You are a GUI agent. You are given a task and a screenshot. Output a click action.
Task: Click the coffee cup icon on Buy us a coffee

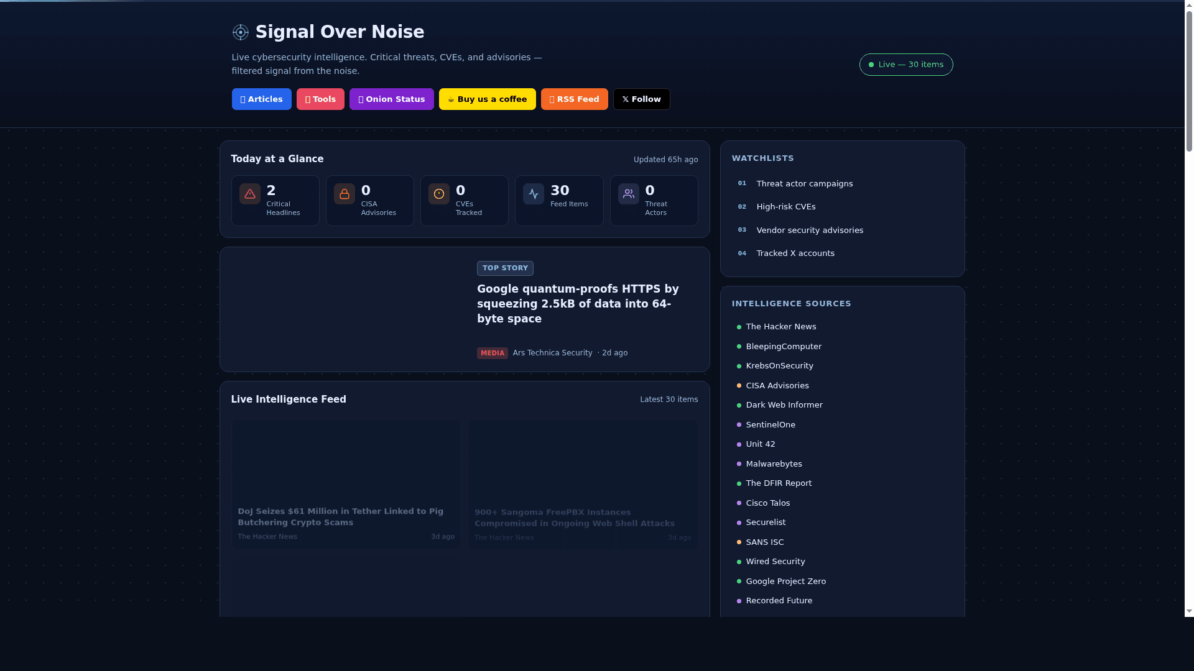click(x=450, y=99)
